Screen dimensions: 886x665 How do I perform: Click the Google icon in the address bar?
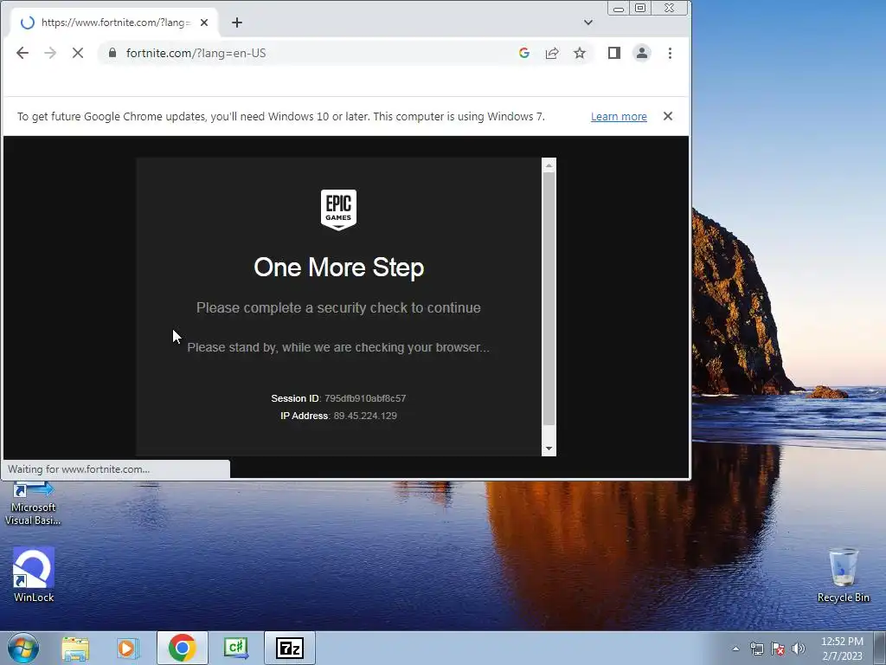pyautogui.click(x=523, y=53)
